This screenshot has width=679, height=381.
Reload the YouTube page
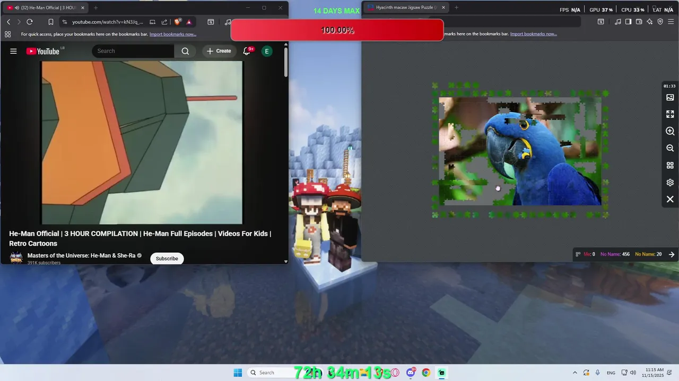pos(30,22)
